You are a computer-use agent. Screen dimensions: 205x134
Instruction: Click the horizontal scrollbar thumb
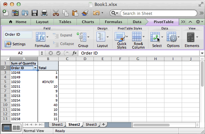pos(151,125)
